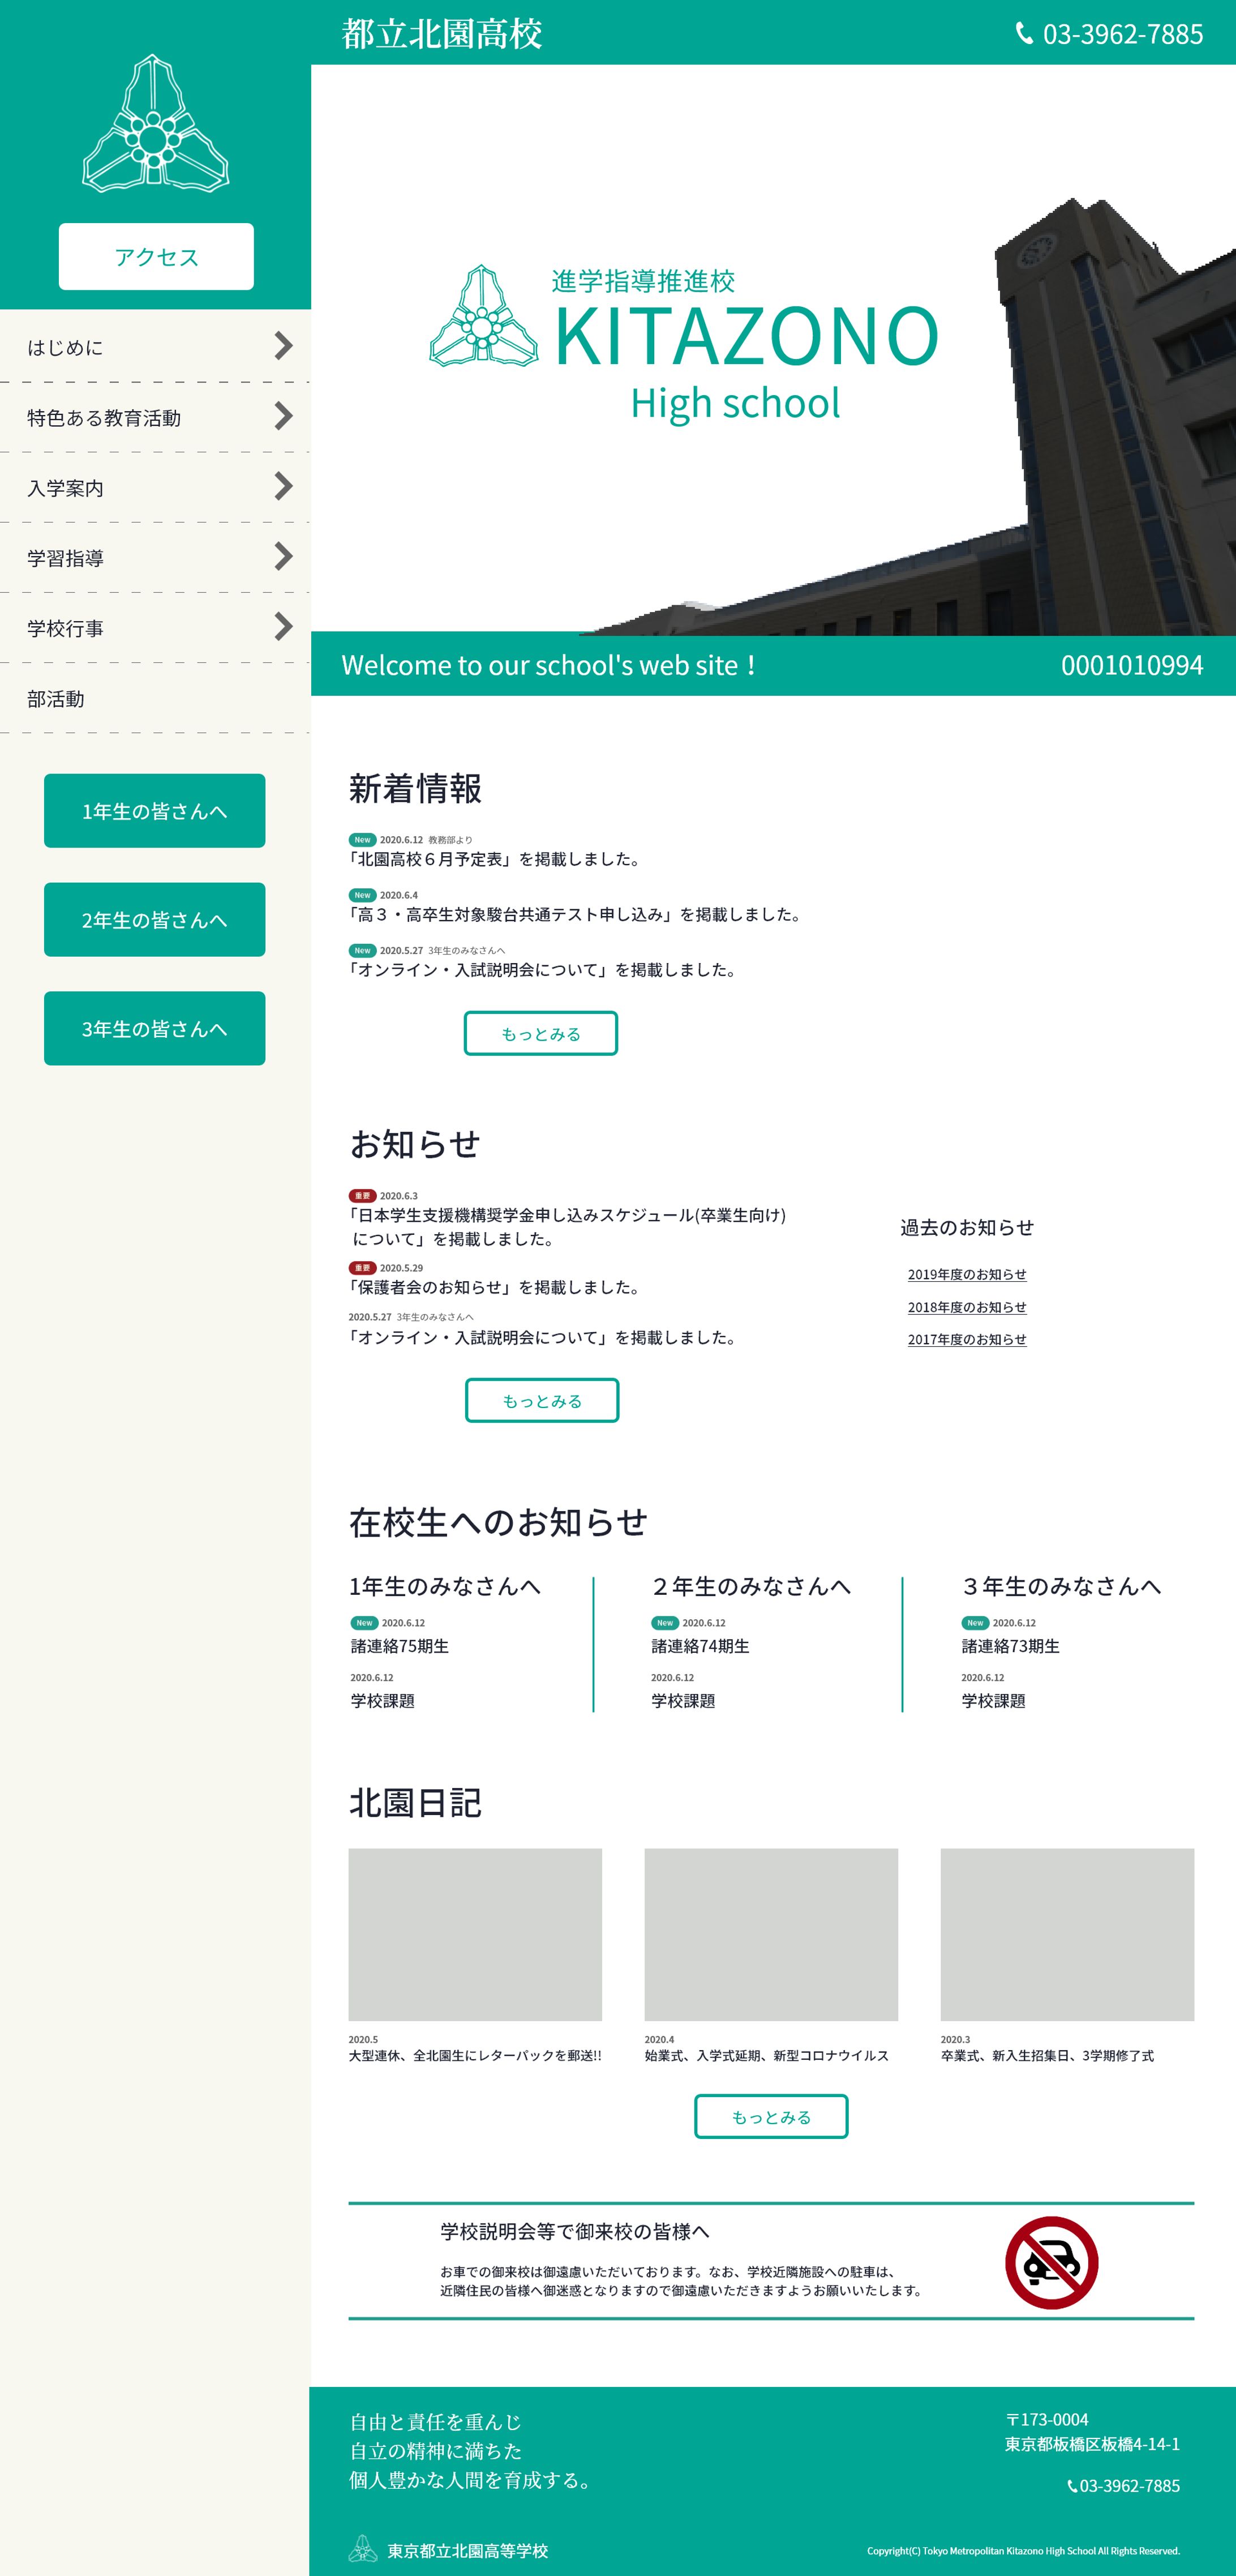The image size is (1236, 2576).
Task: Click もっとみる under 北園日記
Action: (771, 2117)
